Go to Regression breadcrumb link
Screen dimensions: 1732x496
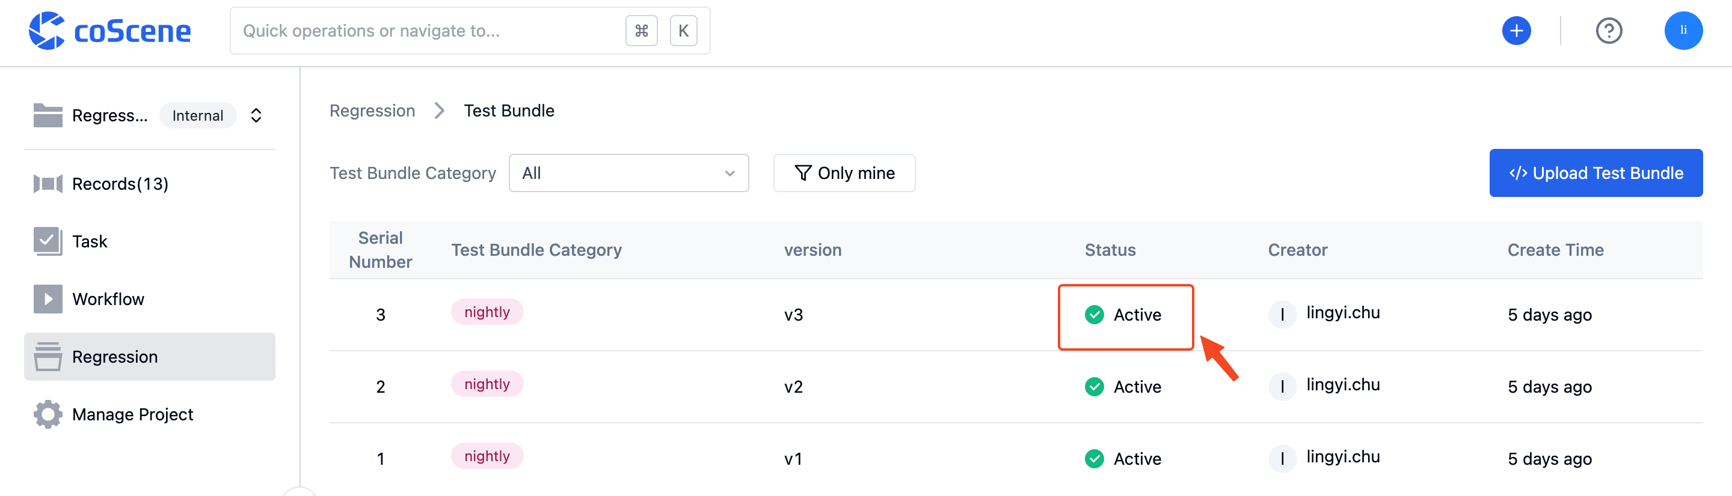[372, 110]
